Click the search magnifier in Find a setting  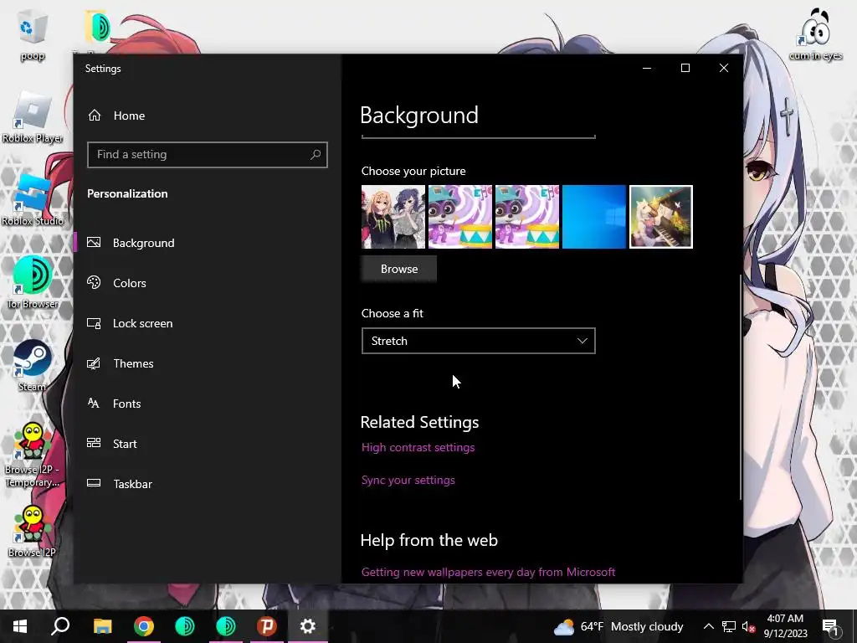click(x=316, y=155)
